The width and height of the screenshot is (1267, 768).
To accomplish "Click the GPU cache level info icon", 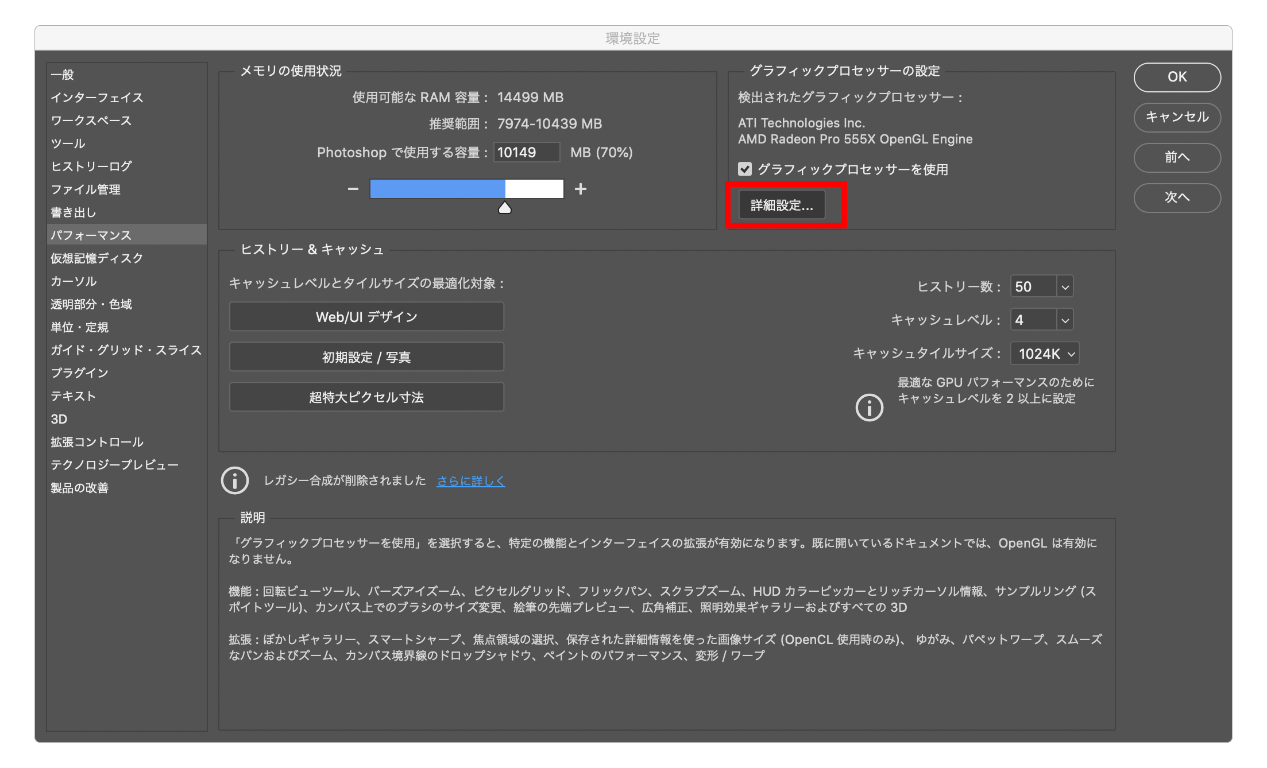I will 870,408.
